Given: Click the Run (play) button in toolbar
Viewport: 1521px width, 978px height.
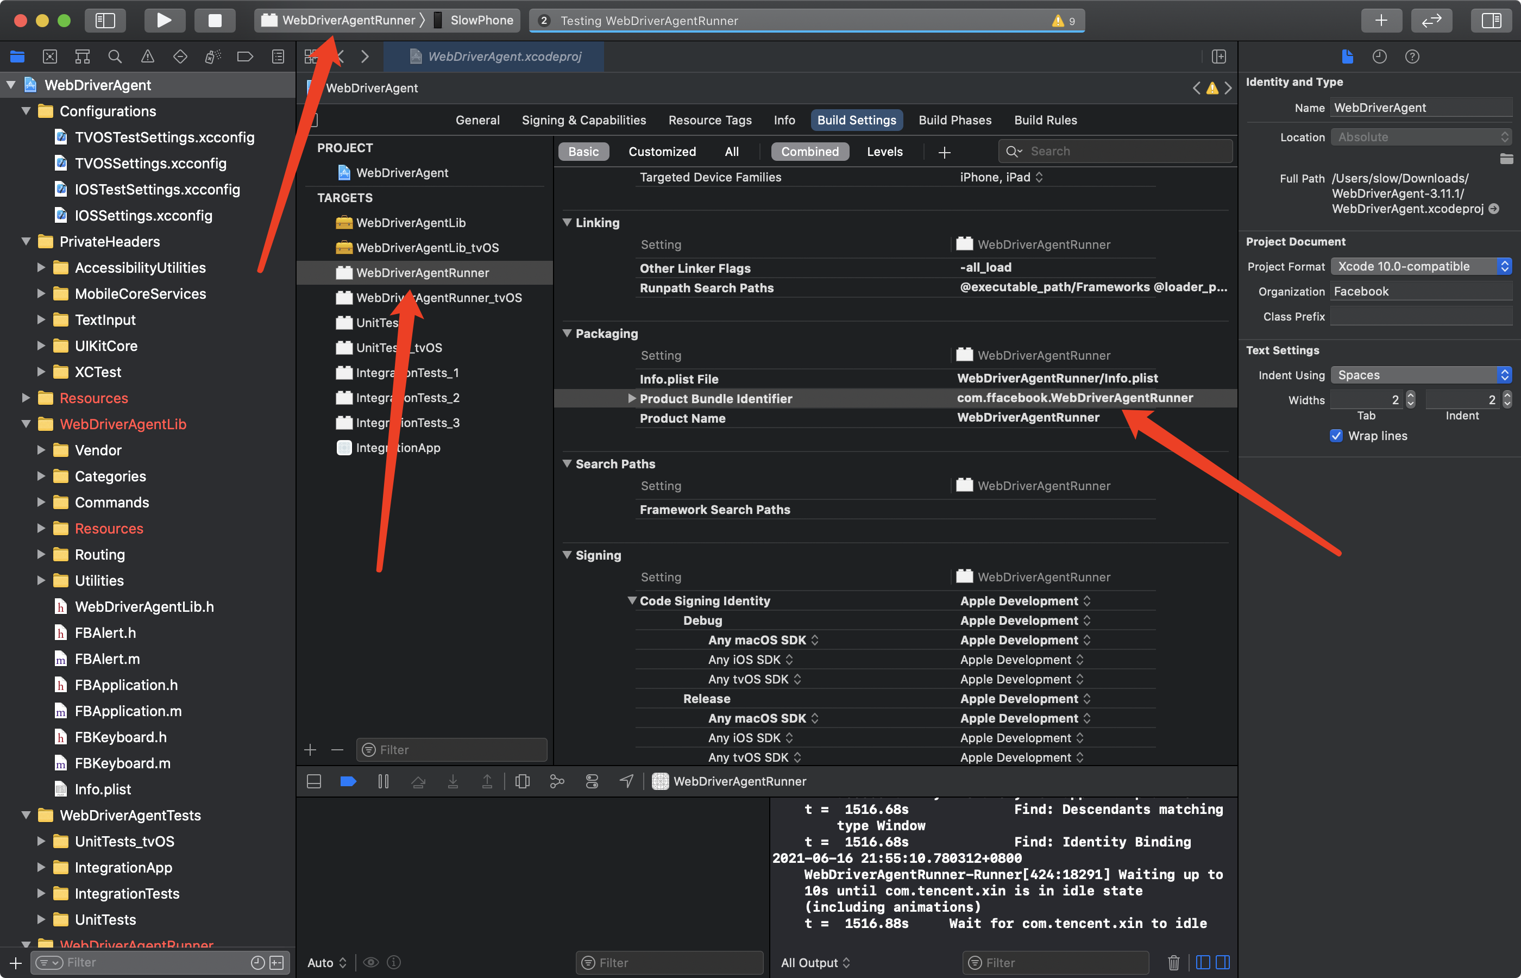Looking at the screenshot, I should point(164,20).
